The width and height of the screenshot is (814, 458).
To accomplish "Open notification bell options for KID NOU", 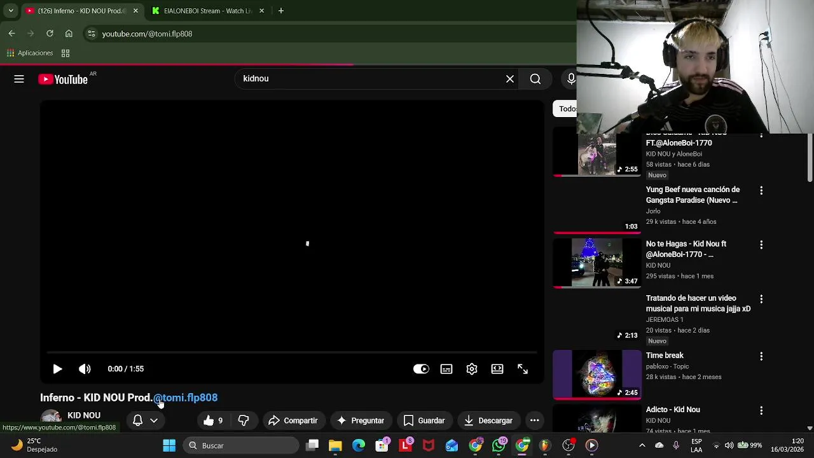I will pyautogui.click(x=145, y=420).
